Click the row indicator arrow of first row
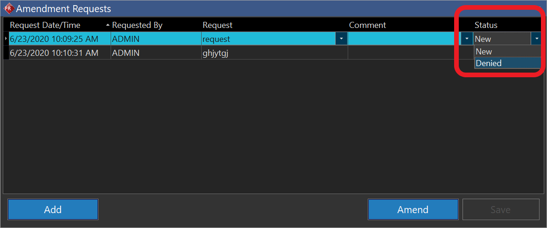 [x=6, y=39]
